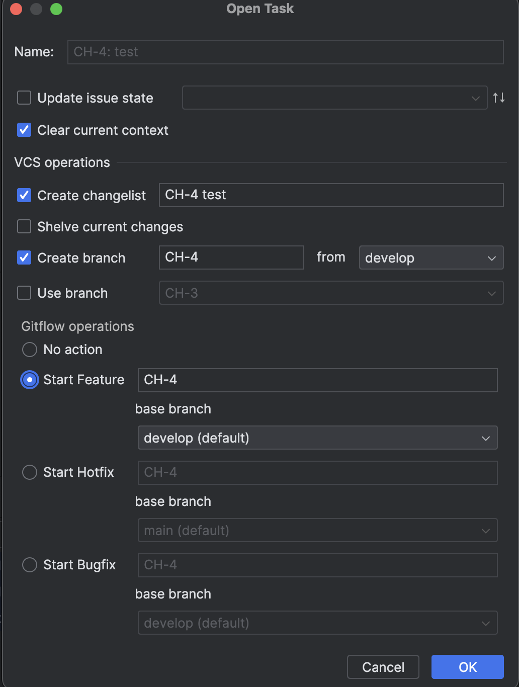The width and height of the screenshot is (519, 687).
Task: Enable the Update issue state checkbox
Action: click(x=24, y=98)
